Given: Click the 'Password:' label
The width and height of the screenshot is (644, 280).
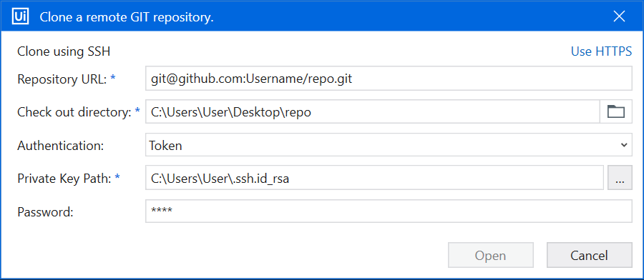Looking at the screenshot, I should point(45,211).
